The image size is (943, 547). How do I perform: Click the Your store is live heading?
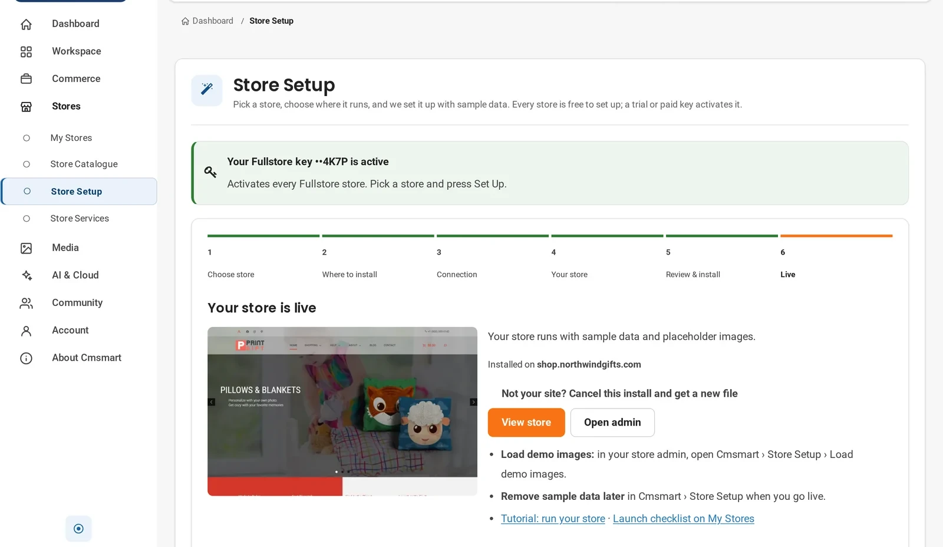(262, 308)
